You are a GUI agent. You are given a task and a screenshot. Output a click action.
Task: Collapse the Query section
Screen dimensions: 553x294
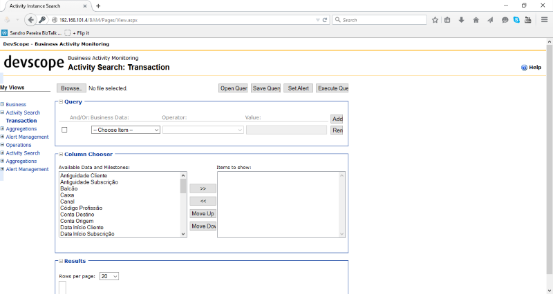(x=59, y=102)
